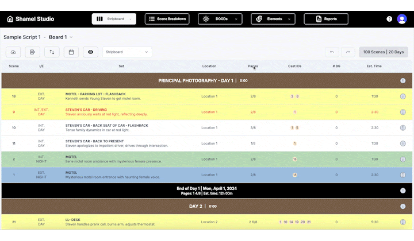
Task: Click the Cast IDs column header
Action: pyautogui.click(x=294, y=66)
